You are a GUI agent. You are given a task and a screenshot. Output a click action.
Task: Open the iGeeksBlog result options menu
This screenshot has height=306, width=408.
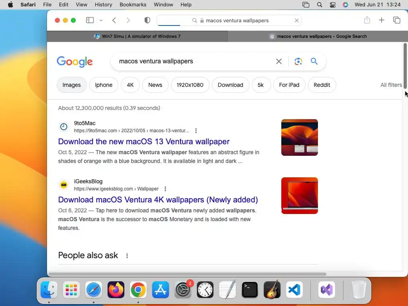tap(165, 189)
